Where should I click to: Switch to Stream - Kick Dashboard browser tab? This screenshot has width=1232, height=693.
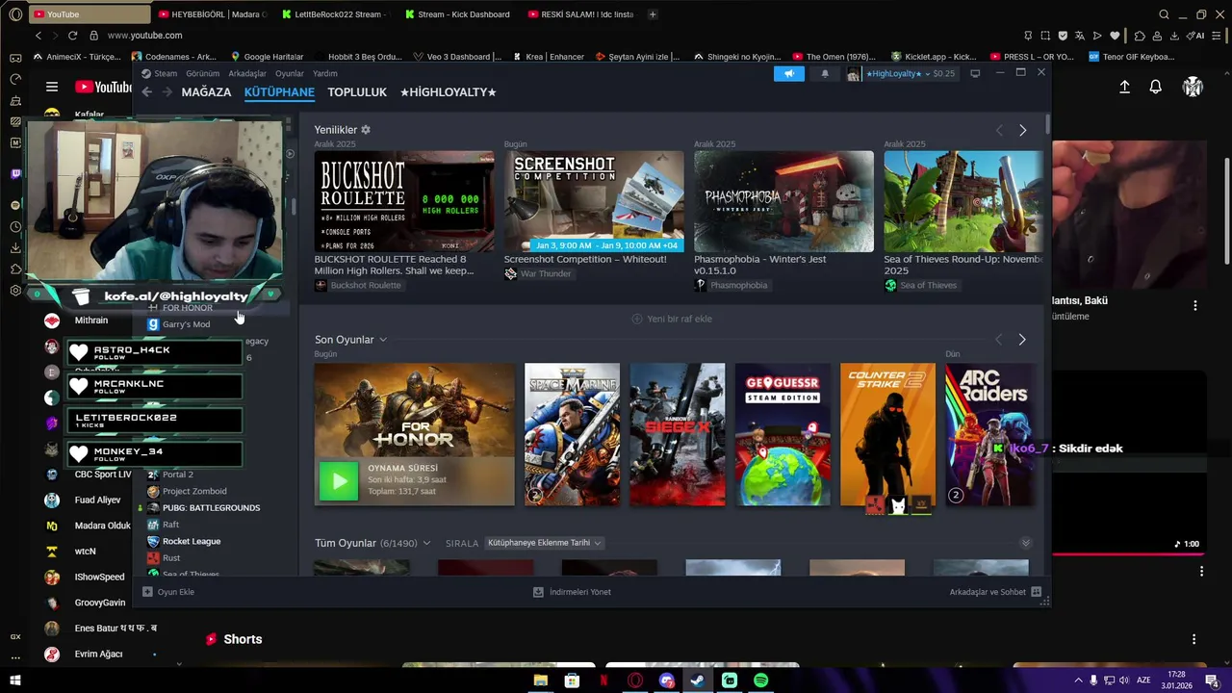(x=456, y=14)
